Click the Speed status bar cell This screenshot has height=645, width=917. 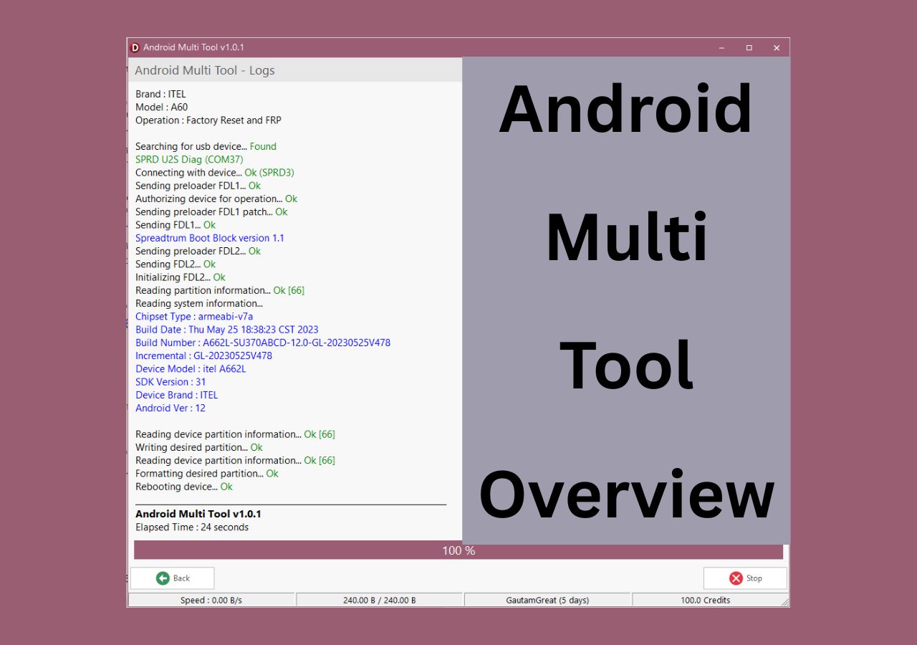[211, 600]
